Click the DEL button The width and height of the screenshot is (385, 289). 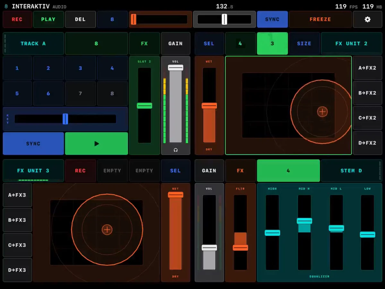tap(80, 19)
